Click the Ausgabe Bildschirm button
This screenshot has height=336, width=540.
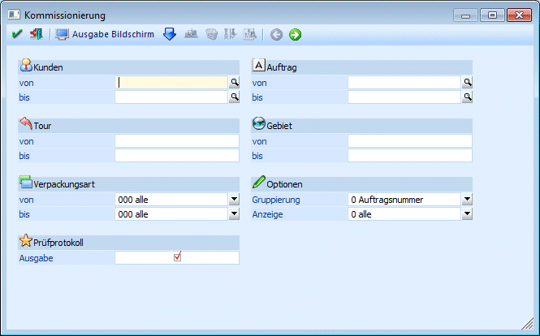coord(106,34)
